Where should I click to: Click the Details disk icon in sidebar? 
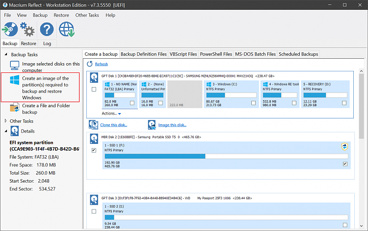[x=15, y=131]
